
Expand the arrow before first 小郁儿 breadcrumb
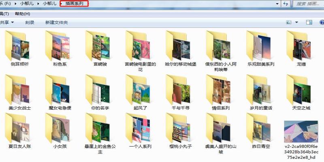pyautogui.click(x=16, y=4)
